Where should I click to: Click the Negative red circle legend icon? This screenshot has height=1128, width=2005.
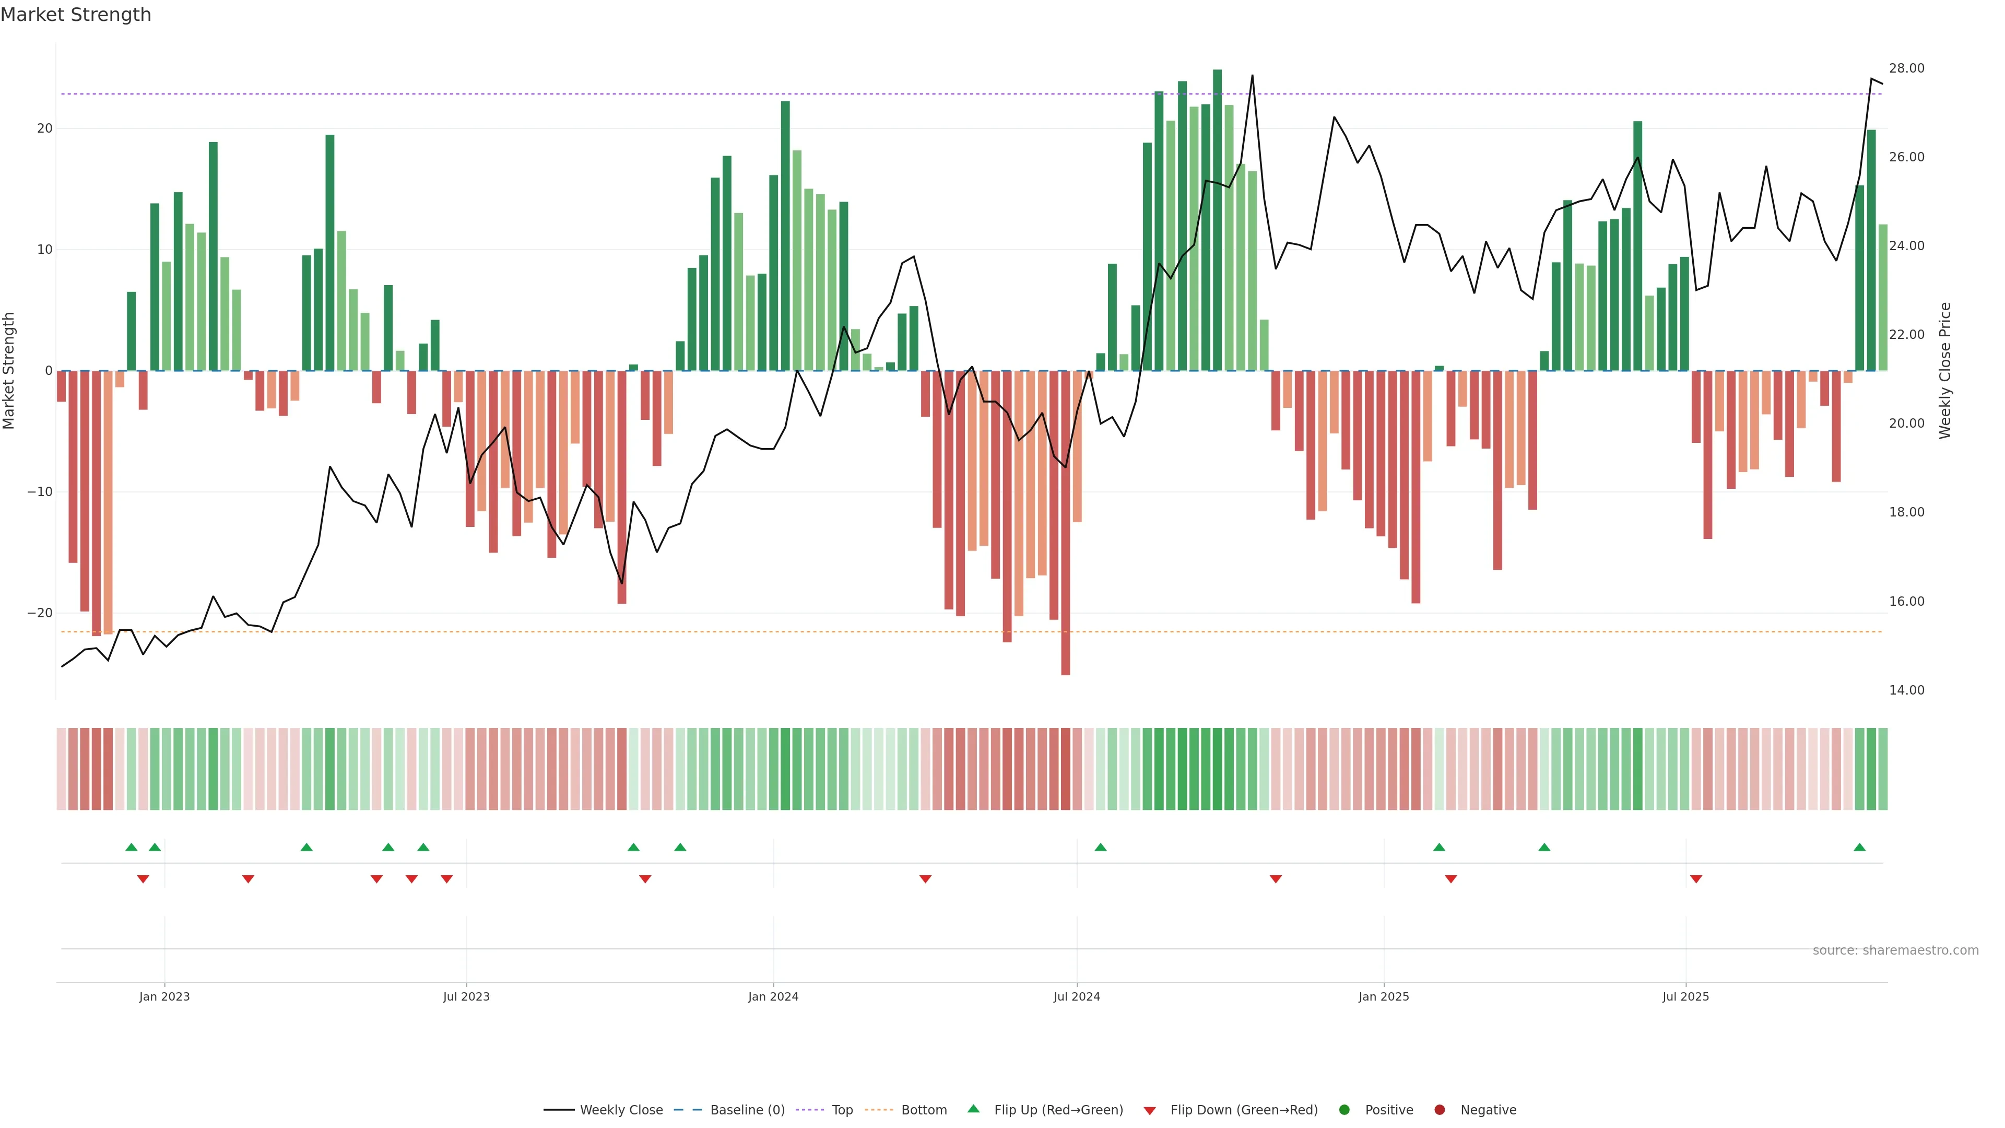(x=1439, y=1110)
